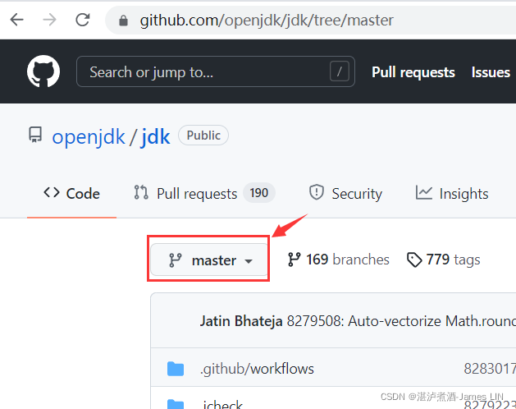Open the openjdk organization link
The height and width of the screenshot is (409, 516).
pos(89,137)
